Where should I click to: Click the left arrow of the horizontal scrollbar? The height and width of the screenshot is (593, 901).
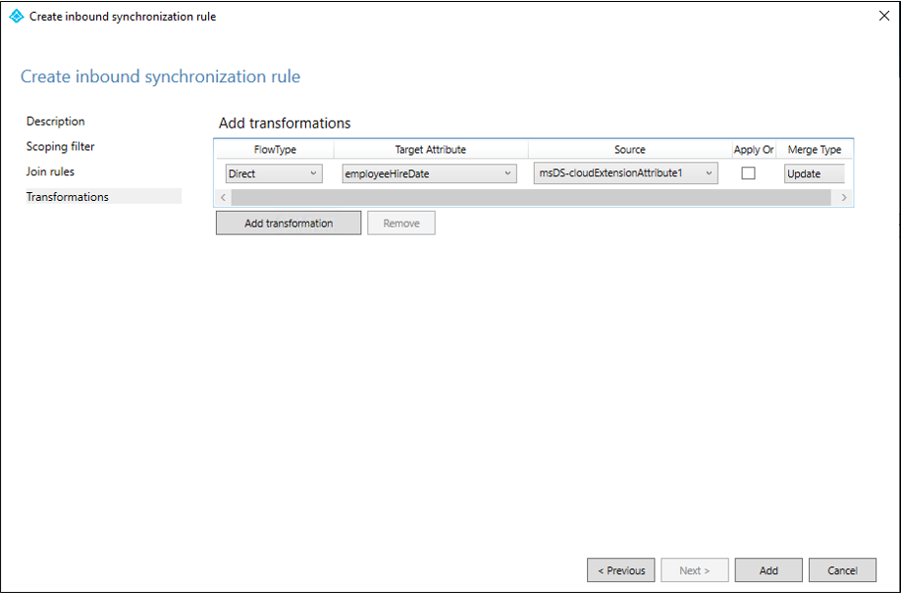click(x=222, y=197)
